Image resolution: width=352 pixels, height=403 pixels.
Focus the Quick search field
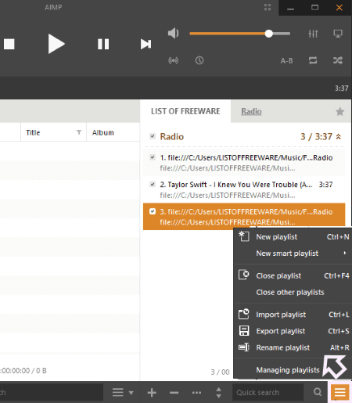(x=268, y=392)
